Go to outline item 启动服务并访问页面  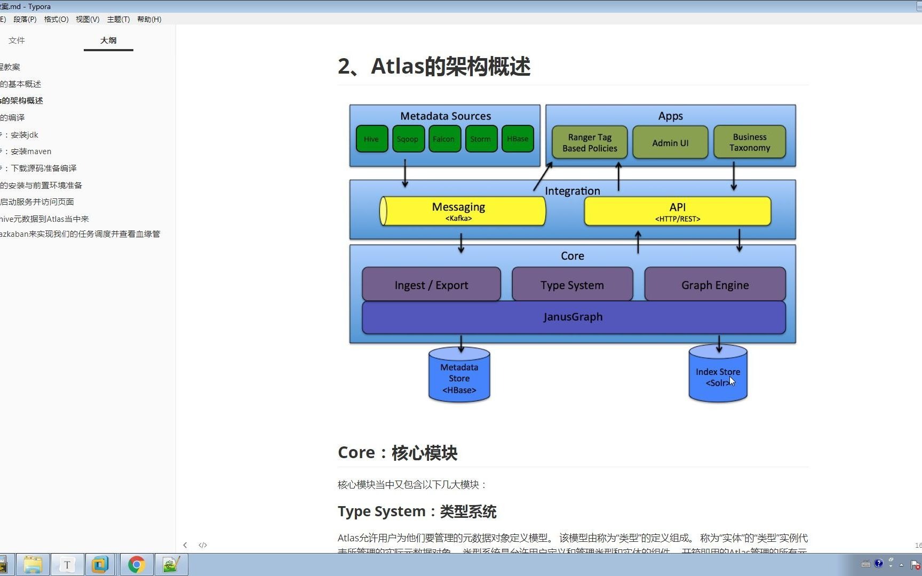click(37, 202)
